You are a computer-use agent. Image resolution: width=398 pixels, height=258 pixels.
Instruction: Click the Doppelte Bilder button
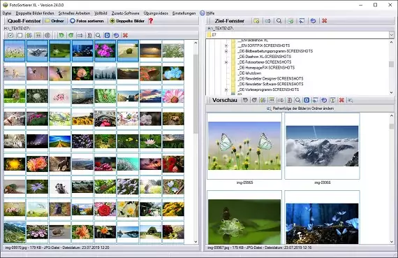click(x=127, y=21)
